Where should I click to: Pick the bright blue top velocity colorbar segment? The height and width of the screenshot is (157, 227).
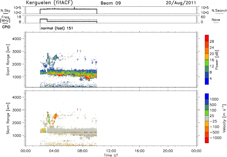tap(207, 96)
